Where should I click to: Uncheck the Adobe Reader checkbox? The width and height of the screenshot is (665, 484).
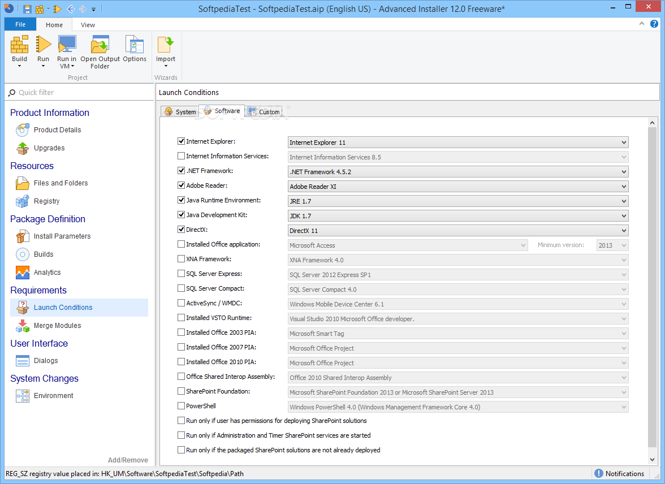[181, 185]
